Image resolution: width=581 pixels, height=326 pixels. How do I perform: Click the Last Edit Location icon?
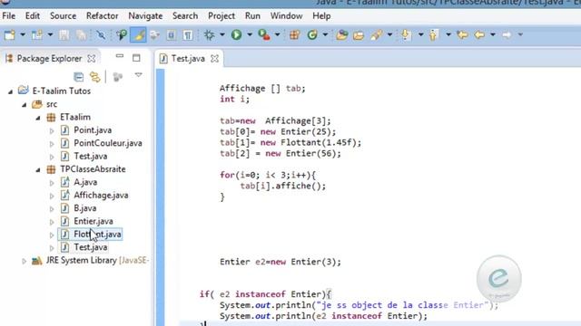[x=462, y=35]
